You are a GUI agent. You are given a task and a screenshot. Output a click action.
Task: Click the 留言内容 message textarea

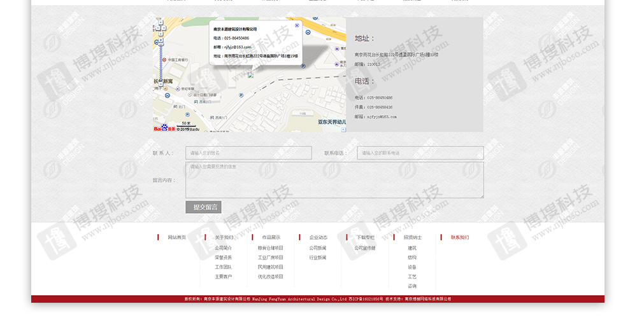pyautogui.click(x=334, y=180)
